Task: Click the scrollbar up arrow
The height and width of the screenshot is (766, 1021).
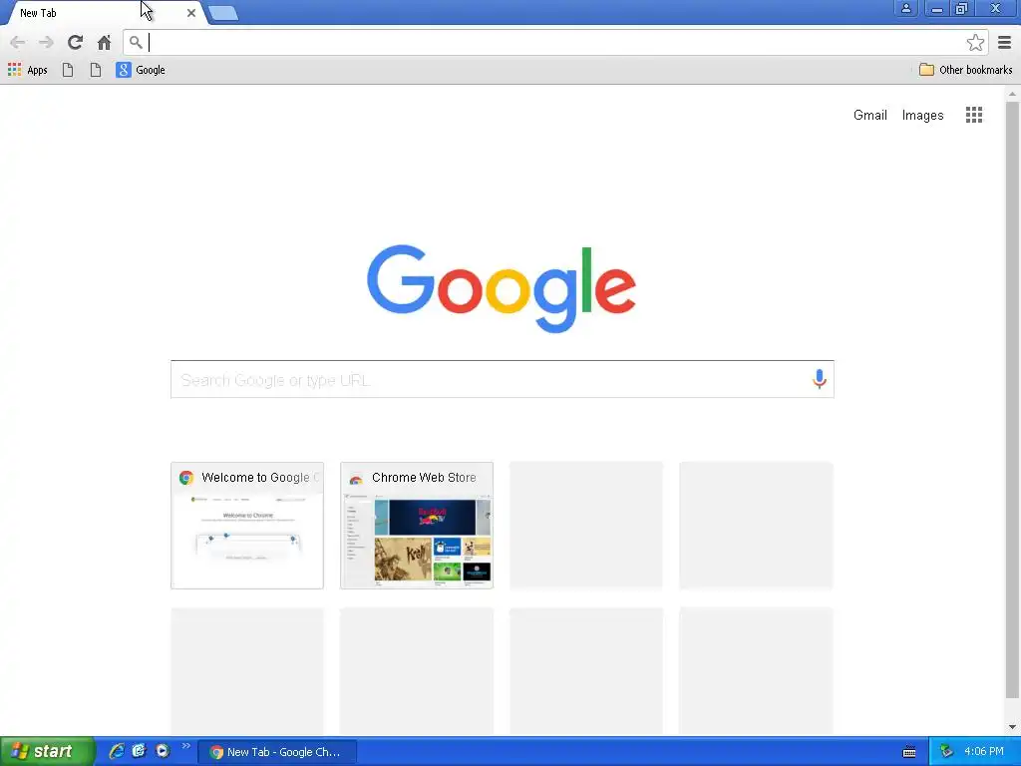Action: coord(1012,95)
